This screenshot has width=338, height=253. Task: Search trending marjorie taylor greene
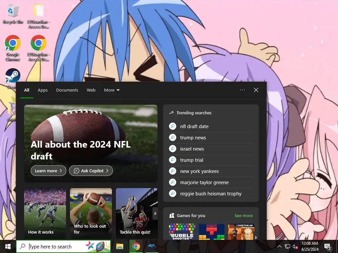(x=204, y=183)
